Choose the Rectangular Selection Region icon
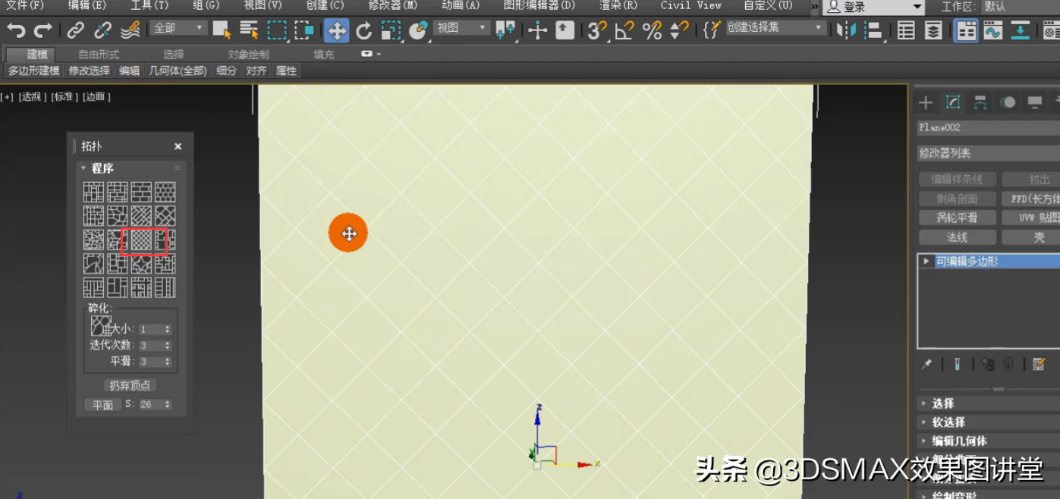 click(277, 30)
